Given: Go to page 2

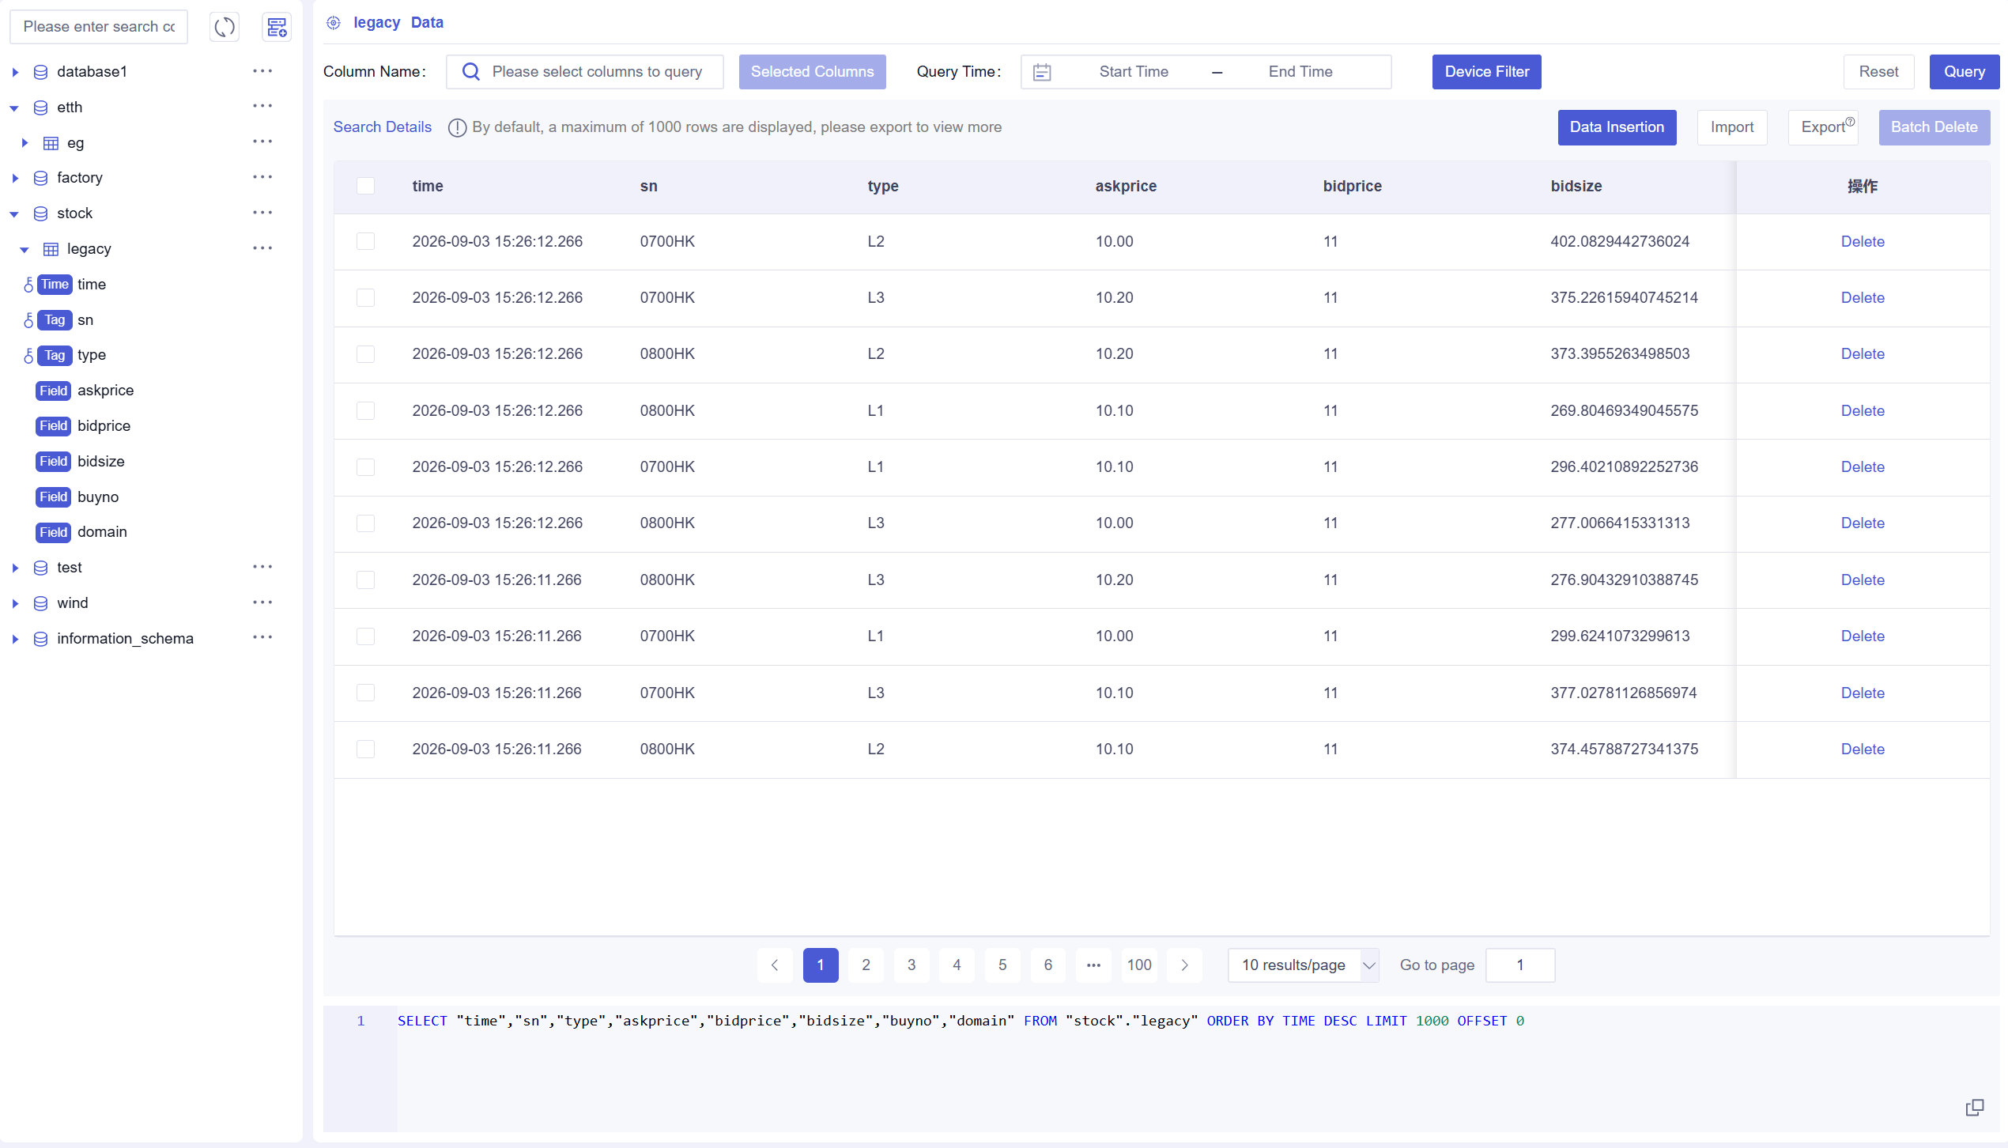Looking at the screenshot, I should (866, 965).
